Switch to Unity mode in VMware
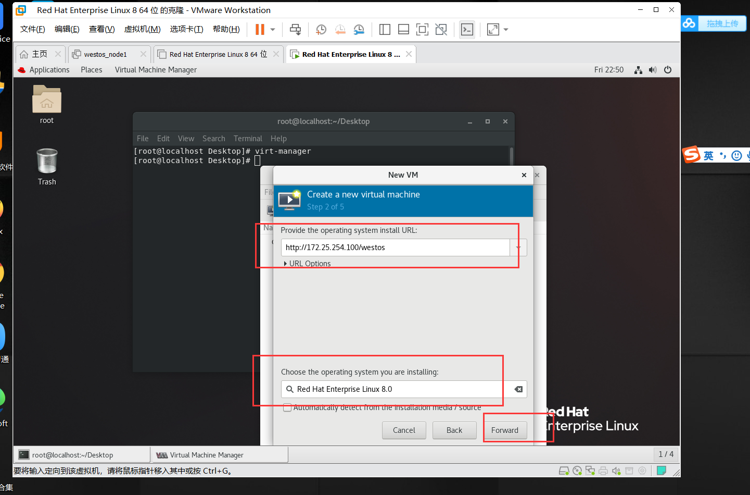Viewport: 750px width, 495px height. point(441,30)
